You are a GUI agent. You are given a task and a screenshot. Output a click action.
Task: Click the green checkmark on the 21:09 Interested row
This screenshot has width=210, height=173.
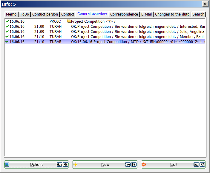coord(7,26)
